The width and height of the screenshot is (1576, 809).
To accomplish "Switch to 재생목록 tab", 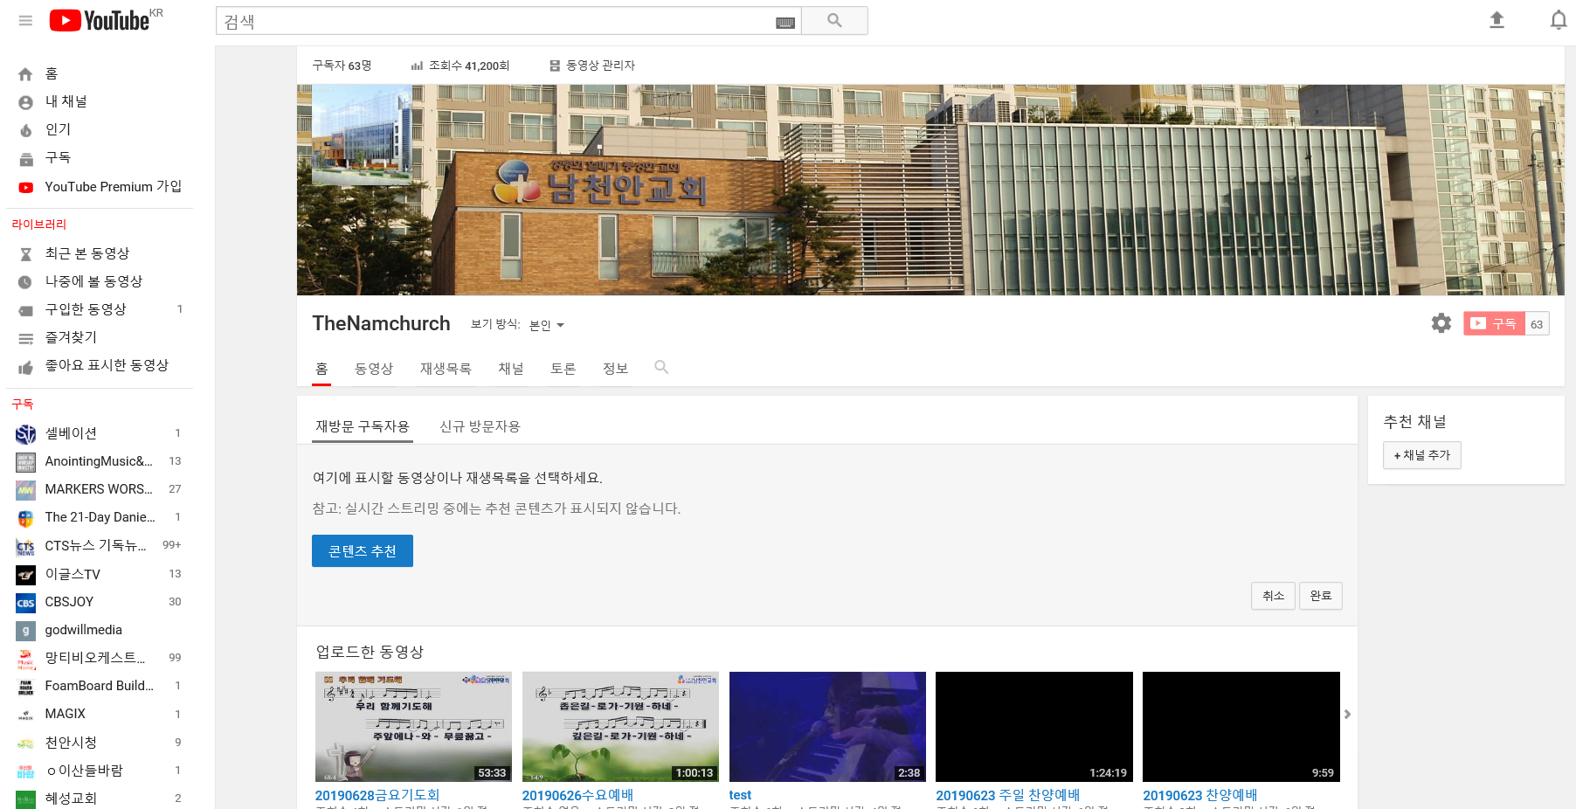I will (446, 369).
